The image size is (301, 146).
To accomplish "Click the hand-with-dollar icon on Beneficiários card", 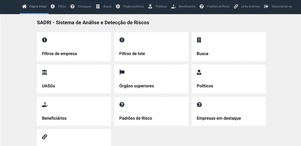I will (45, 105).
